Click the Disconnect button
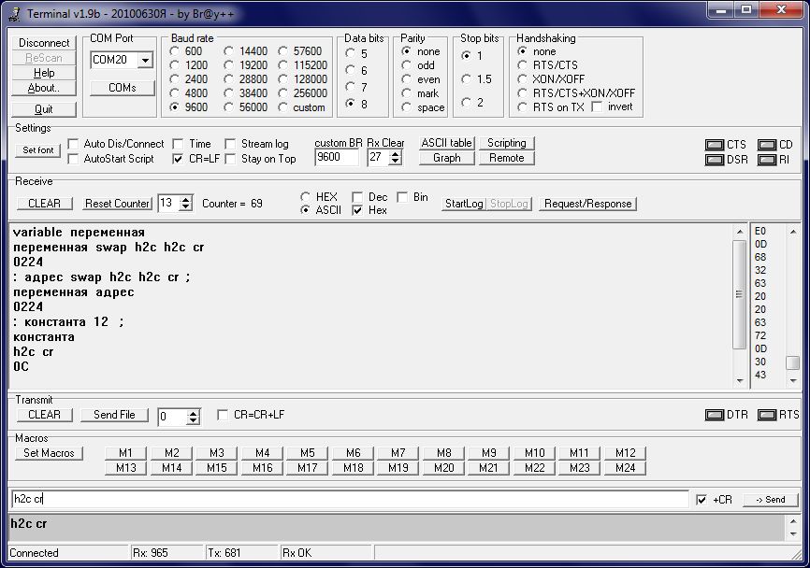 click(44, 43)
